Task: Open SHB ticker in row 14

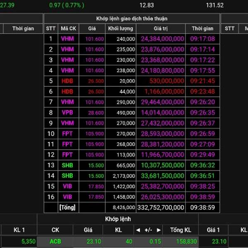Action: click(67, 176)
